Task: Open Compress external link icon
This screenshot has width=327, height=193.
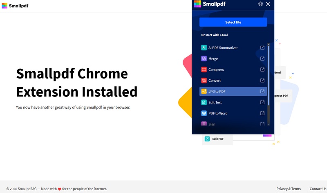Action: (262, 70)
